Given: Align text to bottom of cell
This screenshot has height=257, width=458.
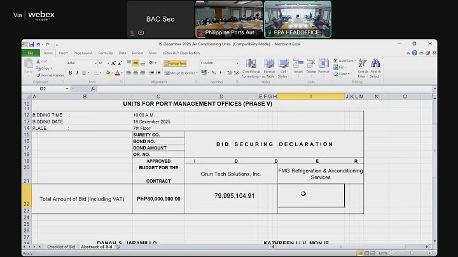Looking at the screenshot, I should (142, 63).
